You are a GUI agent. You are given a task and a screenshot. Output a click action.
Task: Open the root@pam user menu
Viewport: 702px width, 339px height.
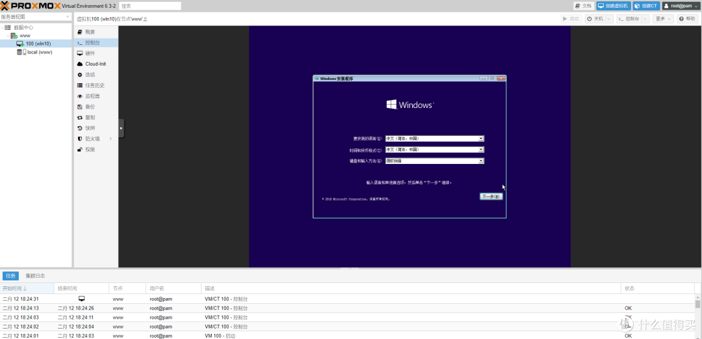click(681, 6)
